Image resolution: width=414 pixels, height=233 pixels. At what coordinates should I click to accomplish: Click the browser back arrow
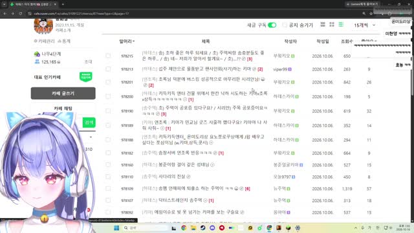point(5,14)
